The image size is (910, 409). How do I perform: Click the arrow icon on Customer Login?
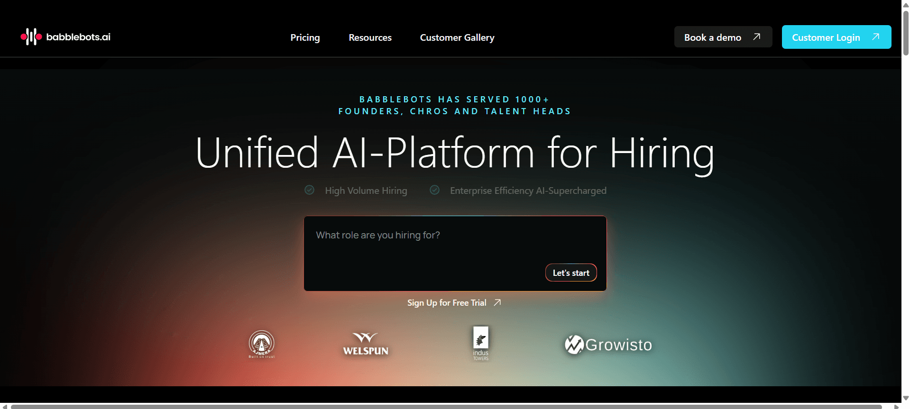(x=876, y=37)
